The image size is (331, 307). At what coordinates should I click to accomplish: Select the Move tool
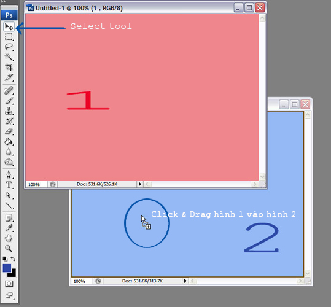(x=9, y=26)
